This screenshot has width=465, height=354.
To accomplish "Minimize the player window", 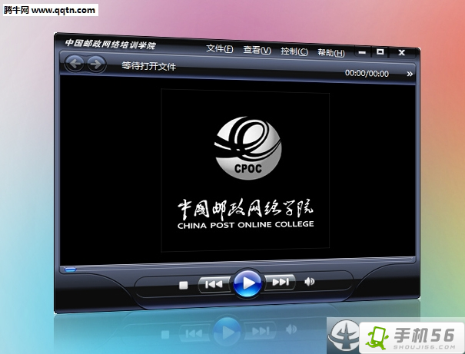I will coord(362,52).
